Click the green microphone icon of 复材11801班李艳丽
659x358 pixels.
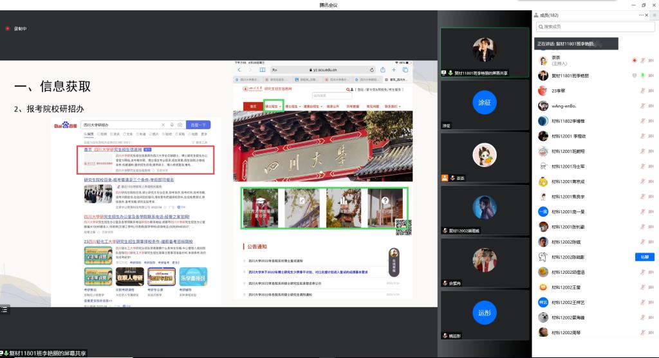pos(642,75)
